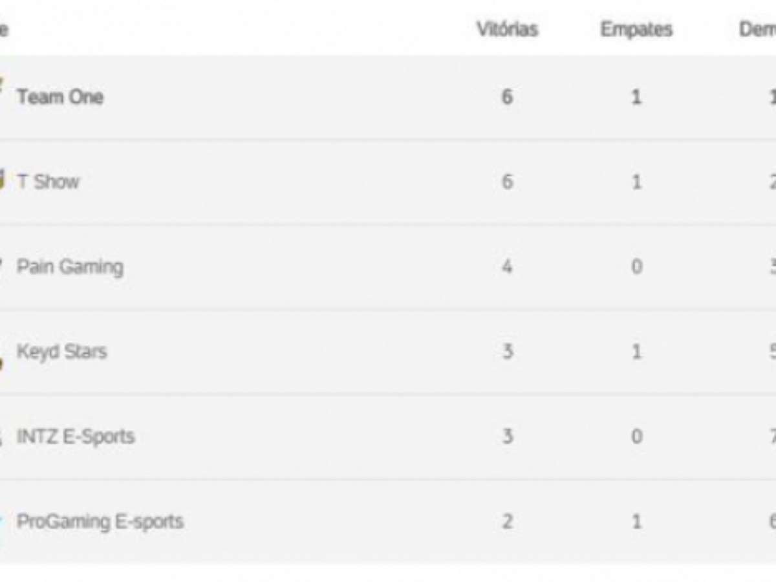Viewport: 776px width, 582px height.
Task: Click Pain Gaming's draws value 0
Action: tap(636, 266)
